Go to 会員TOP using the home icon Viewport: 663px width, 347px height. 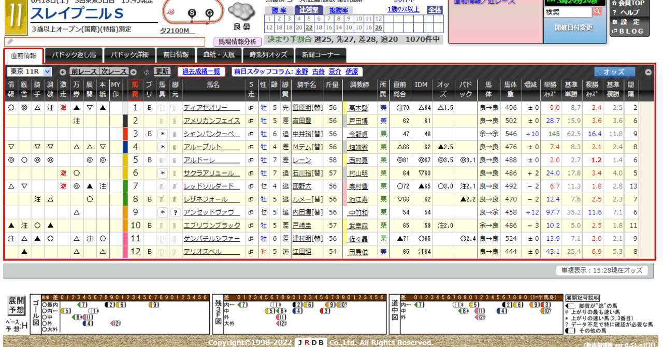pyautogui.click(x=614, y=3)
